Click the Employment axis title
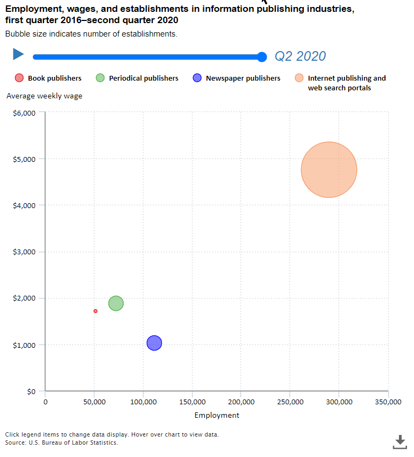The image size is (414, 457). 217,415
